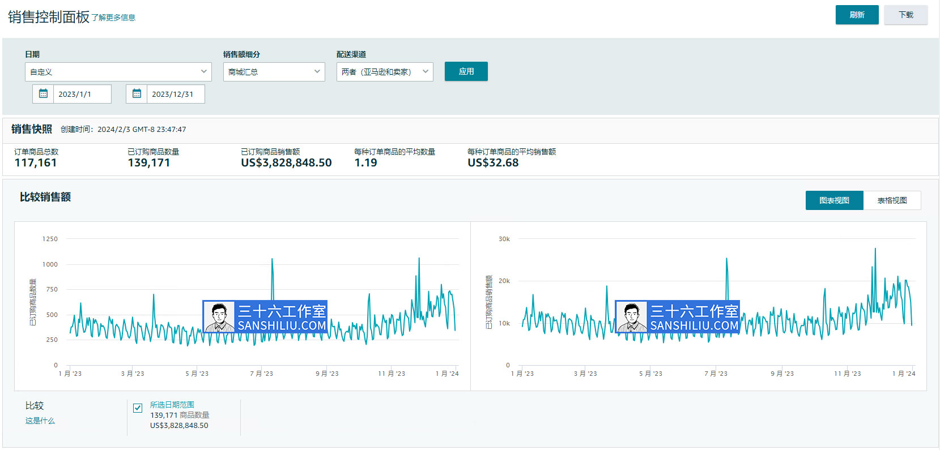Open the 了解更多信息 link
Viewport: 940px width, 450px height.
pos(113,18)
